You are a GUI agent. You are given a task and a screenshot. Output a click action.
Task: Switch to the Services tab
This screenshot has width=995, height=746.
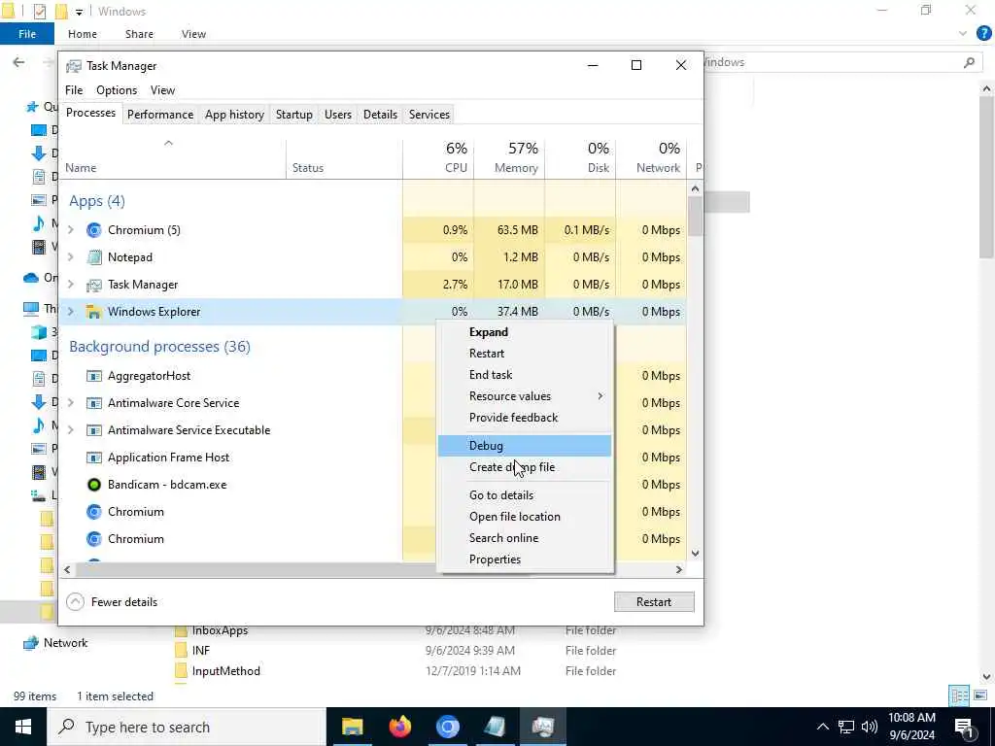coord(429,115)
